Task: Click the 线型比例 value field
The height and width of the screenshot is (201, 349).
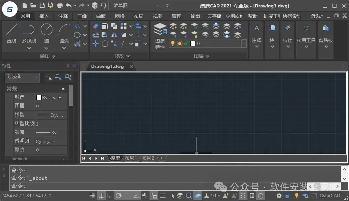Action: 51,124
